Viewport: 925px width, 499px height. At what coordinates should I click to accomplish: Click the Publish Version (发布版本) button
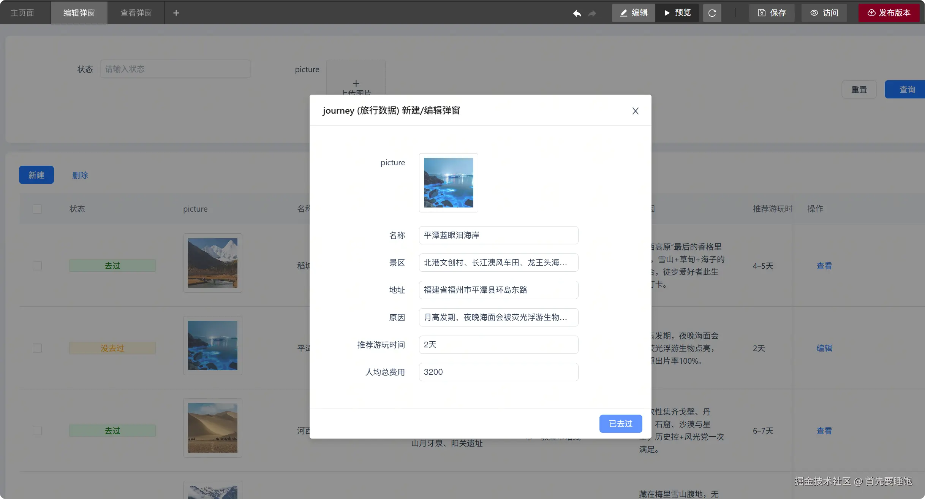coord(889,13)
